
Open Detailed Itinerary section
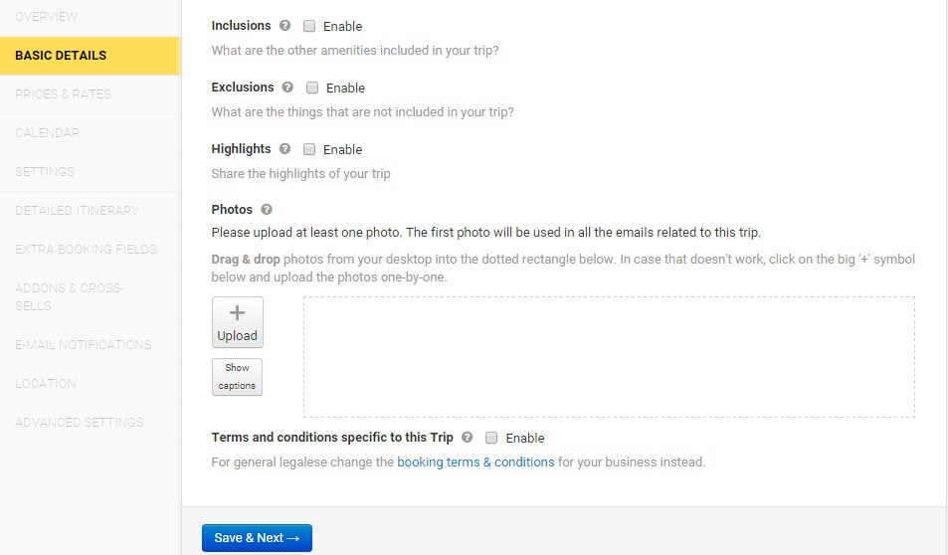(77, 211)
